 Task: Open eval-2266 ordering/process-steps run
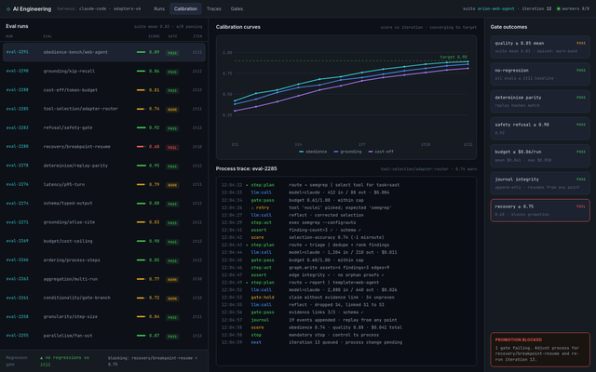[103, 260]
